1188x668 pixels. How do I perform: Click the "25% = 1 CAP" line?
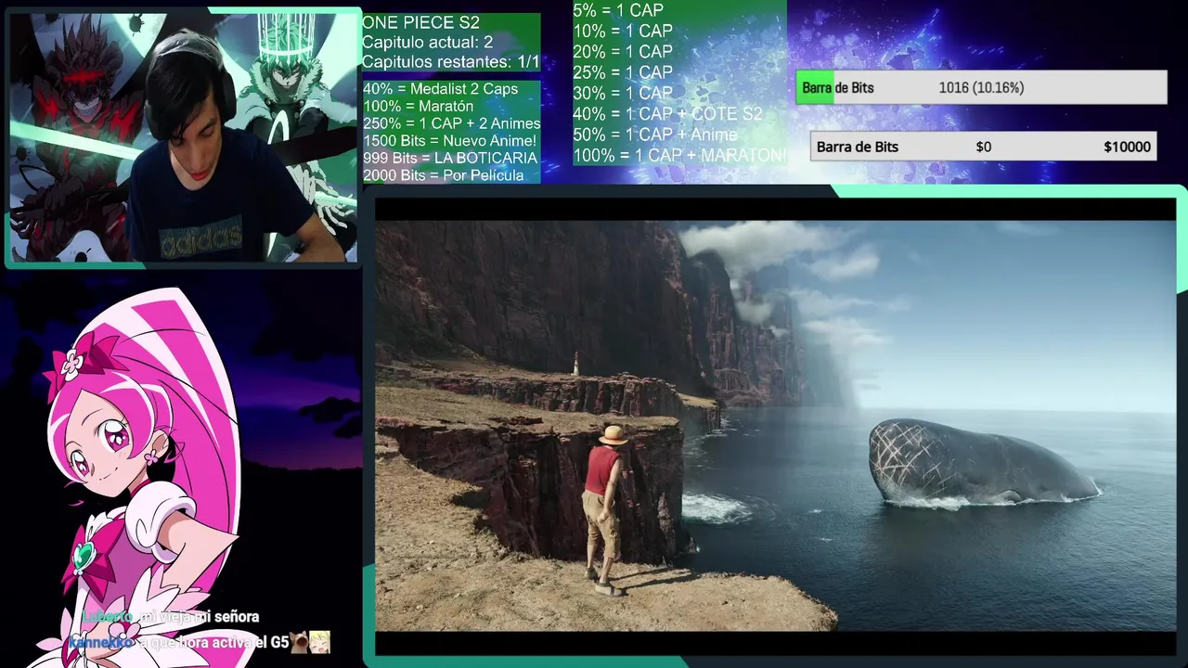point(623,72)
